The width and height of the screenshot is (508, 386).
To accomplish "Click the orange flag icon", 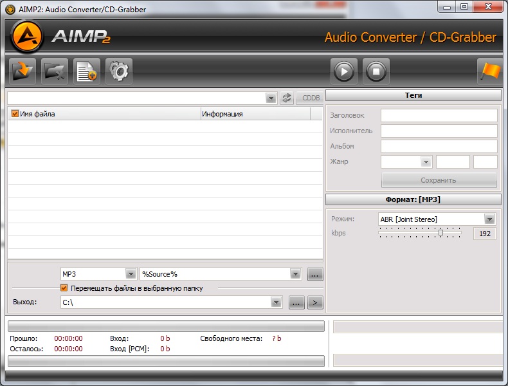I will 490,71.
